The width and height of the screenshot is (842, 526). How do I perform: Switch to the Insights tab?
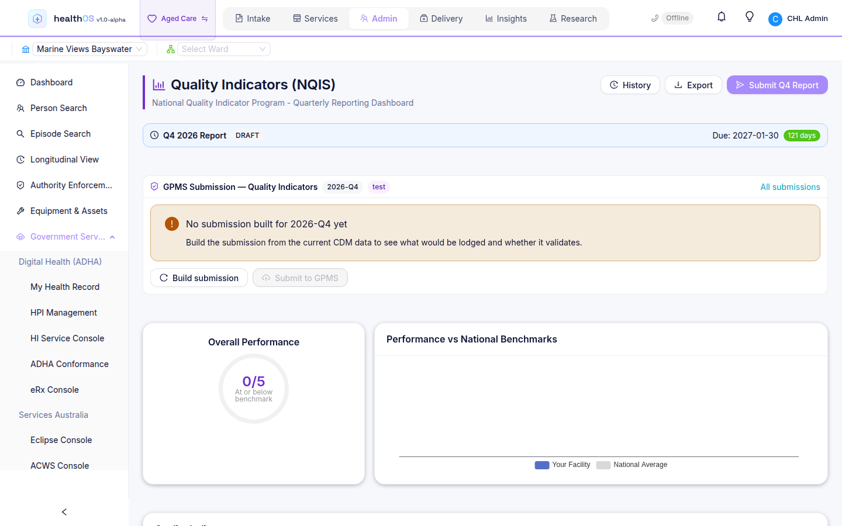pyautogui.click(x=506, y=19)
